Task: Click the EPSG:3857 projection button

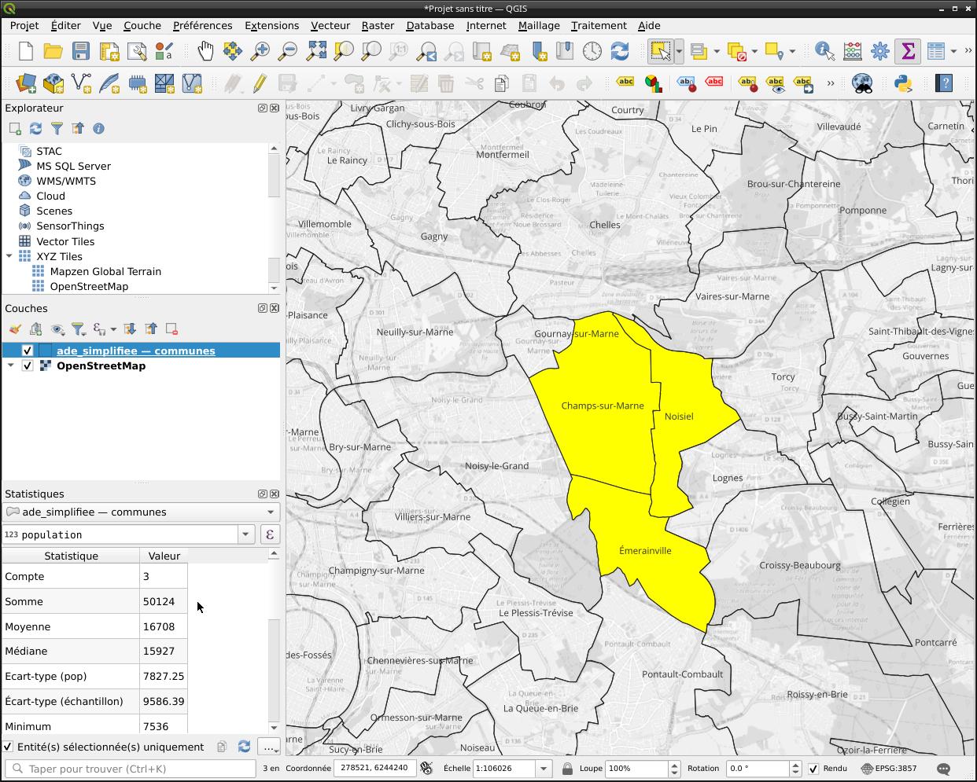Action: [x=888, y=769]
